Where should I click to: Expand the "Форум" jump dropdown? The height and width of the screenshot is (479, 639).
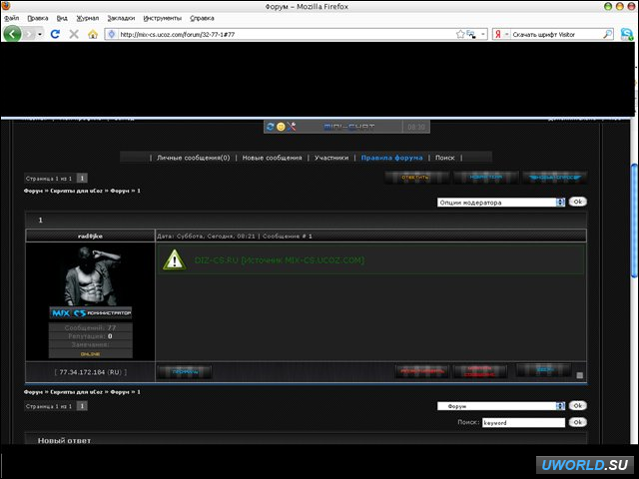pos(501,406)
